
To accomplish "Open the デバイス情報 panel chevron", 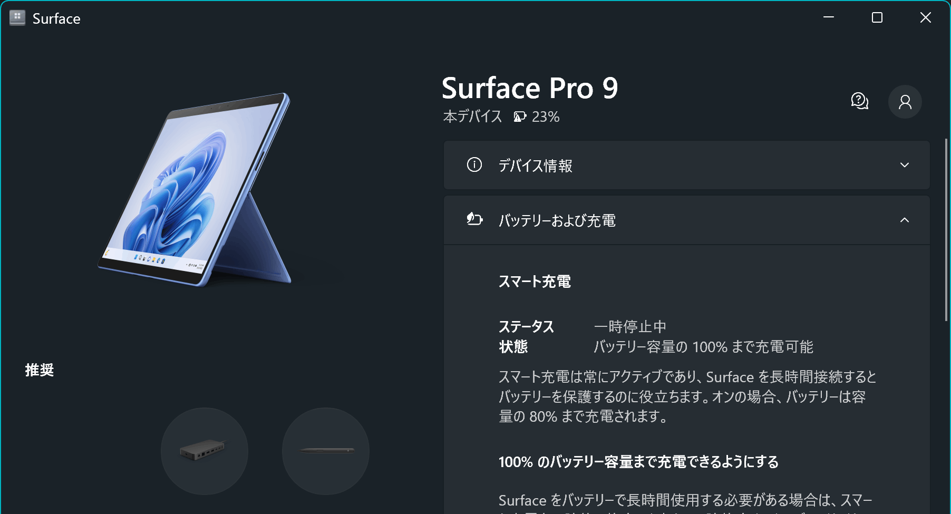I will pyautogui.click(x=905, y=165).
